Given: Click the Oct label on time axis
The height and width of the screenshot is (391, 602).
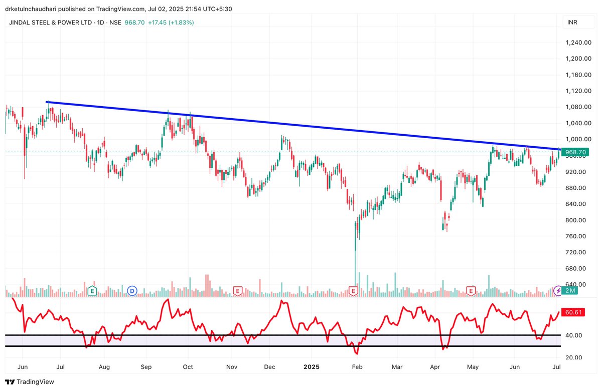Looking at the screenshot, I should pyautogui.click(x=188, y=366).
